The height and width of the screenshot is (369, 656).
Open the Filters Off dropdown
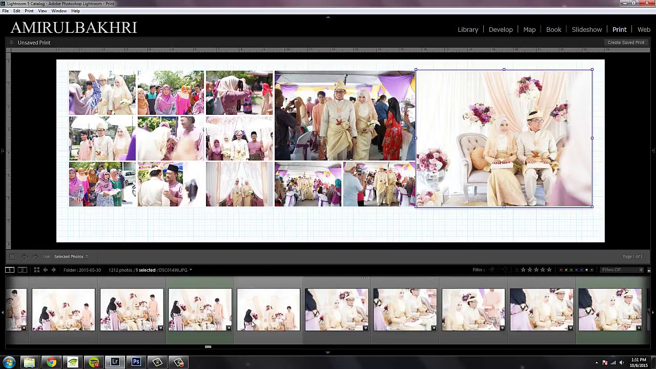pos(622,270)
